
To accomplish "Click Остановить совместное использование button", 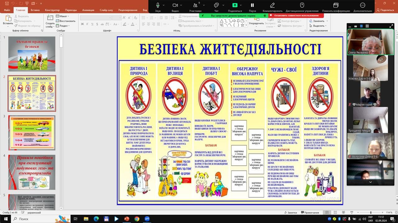I will click(x=296, y=15).
